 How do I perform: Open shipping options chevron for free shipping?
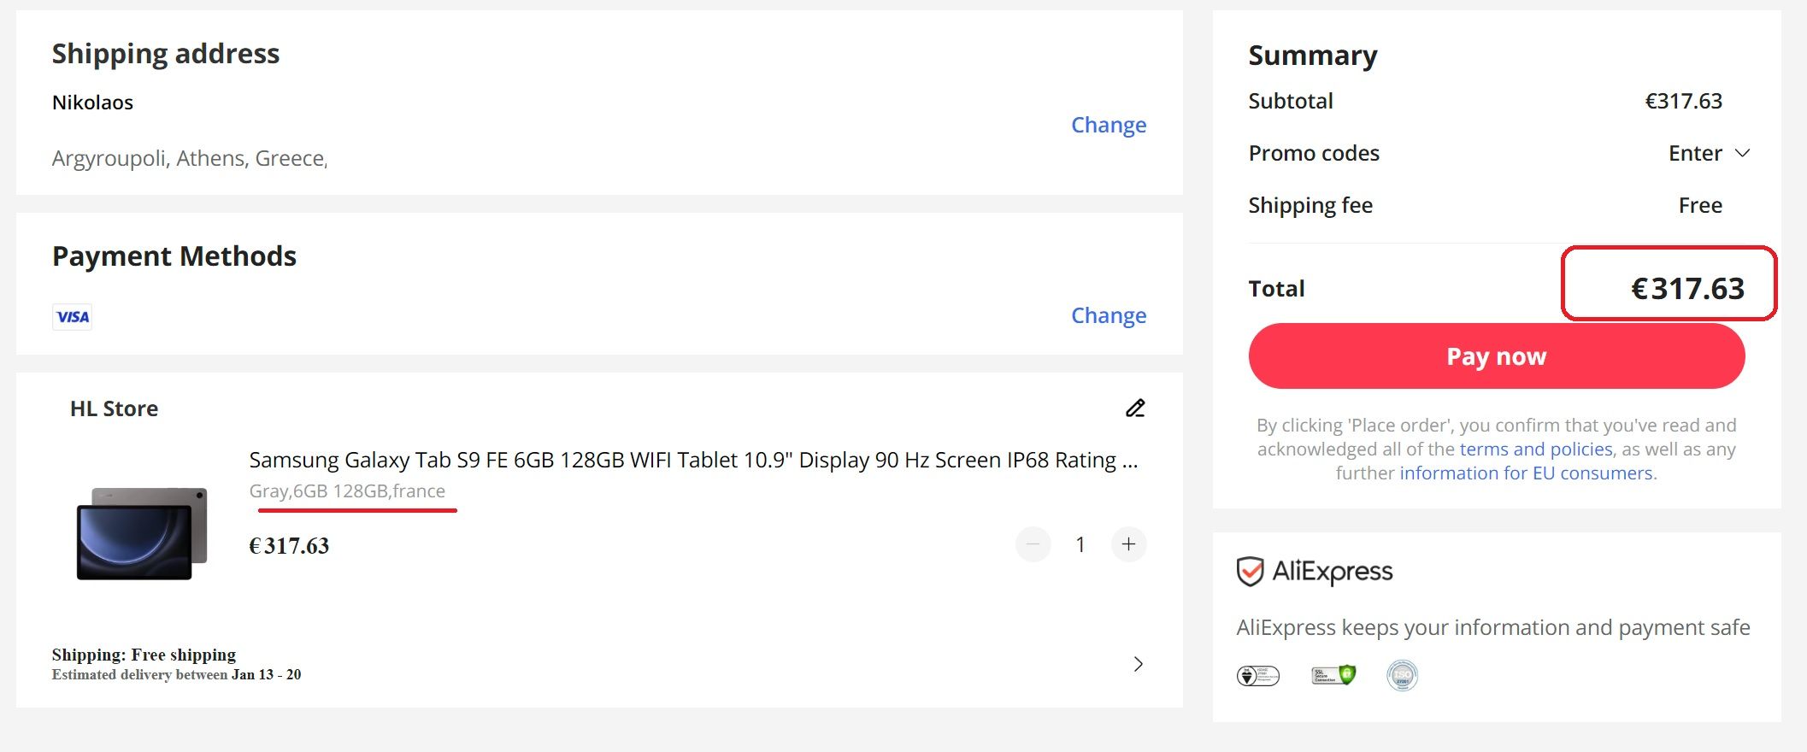pos(1138,664)
